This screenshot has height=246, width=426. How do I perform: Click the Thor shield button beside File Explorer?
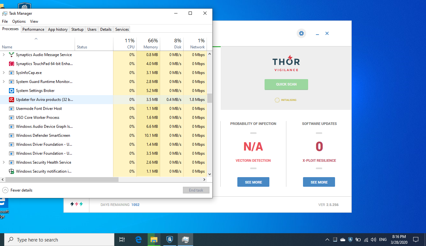(x=170, y=240)
